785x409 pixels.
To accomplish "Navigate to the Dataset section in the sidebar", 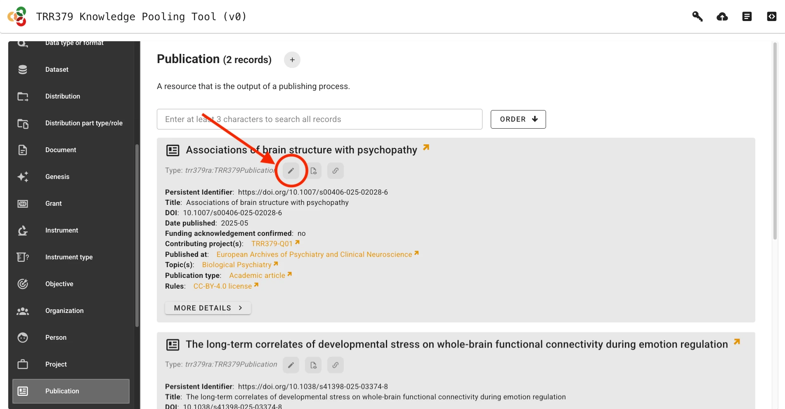I will pos(57,69).
